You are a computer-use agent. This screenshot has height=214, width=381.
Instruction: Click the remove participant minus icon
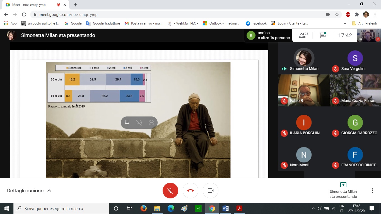(151, 123)
